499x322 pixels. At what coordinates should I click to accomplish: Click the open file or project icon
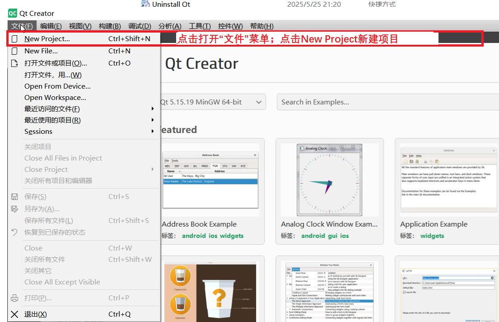tap(14, 63)
